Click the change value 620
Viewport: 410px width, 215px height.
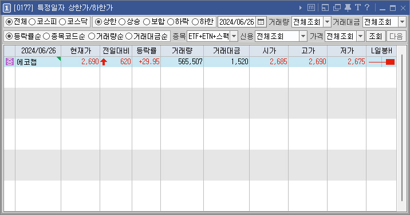point(125,62)
